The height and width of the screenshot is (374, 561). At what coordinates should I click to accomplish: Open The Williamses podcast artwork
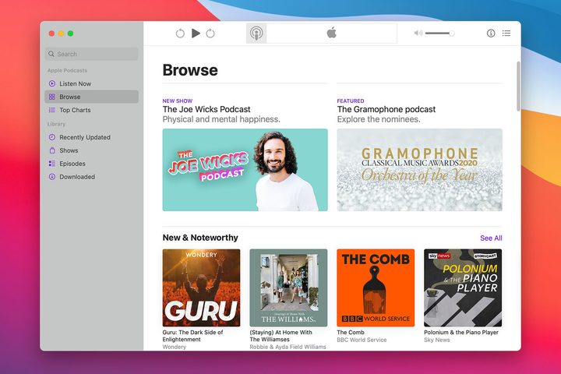pos(289,288)
